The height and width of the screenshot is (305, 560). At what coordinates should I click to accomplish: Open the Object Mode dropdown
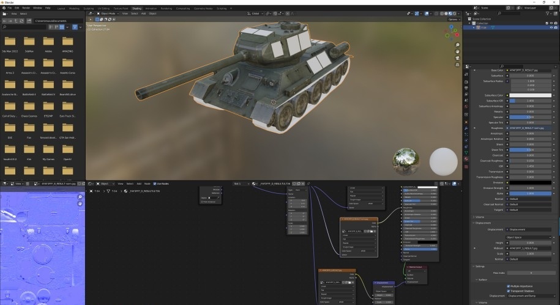[x=108, y=13]
